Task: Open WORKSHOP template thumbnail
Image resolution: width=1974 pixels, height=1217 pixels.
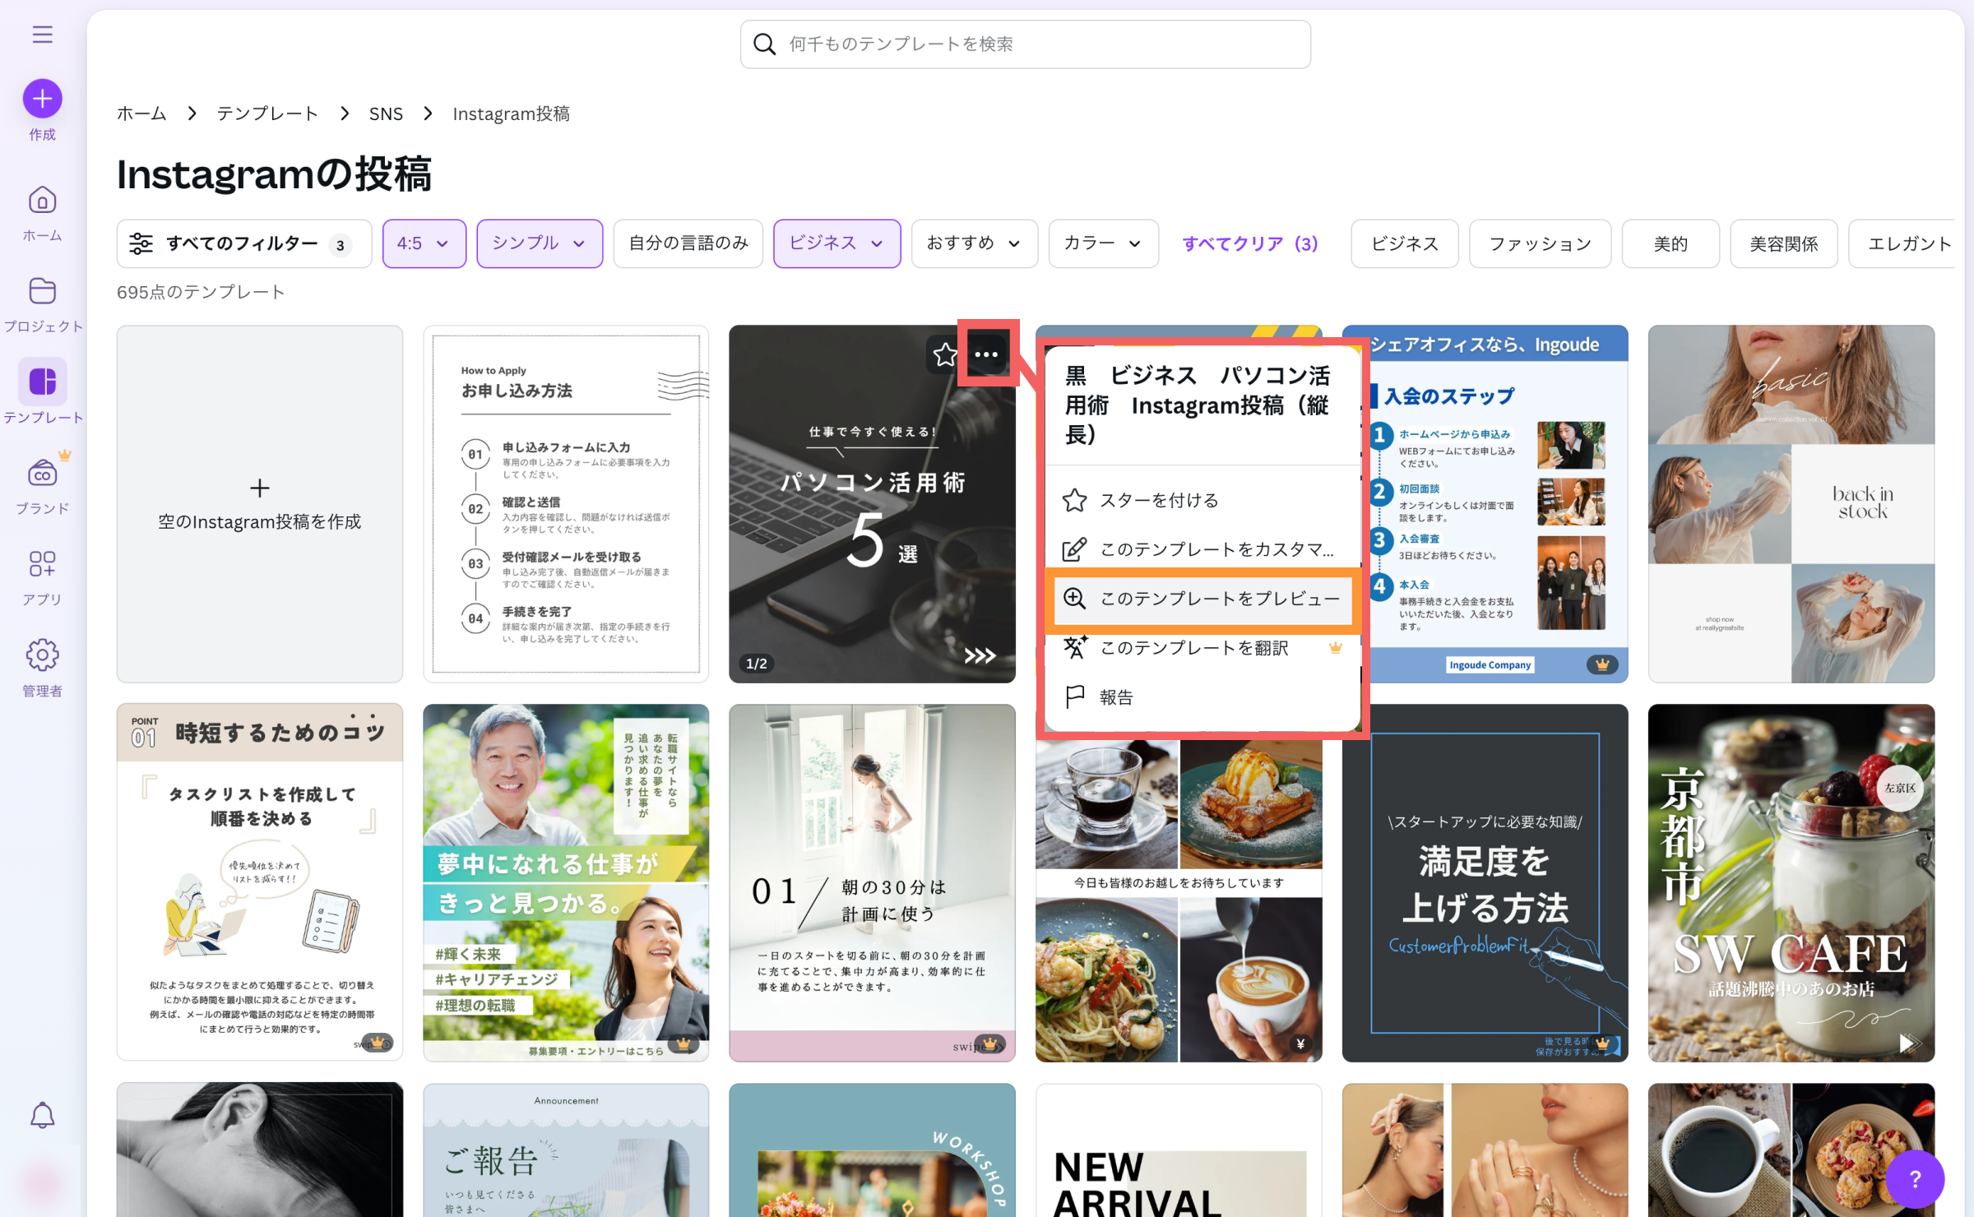Action: 872,1150
